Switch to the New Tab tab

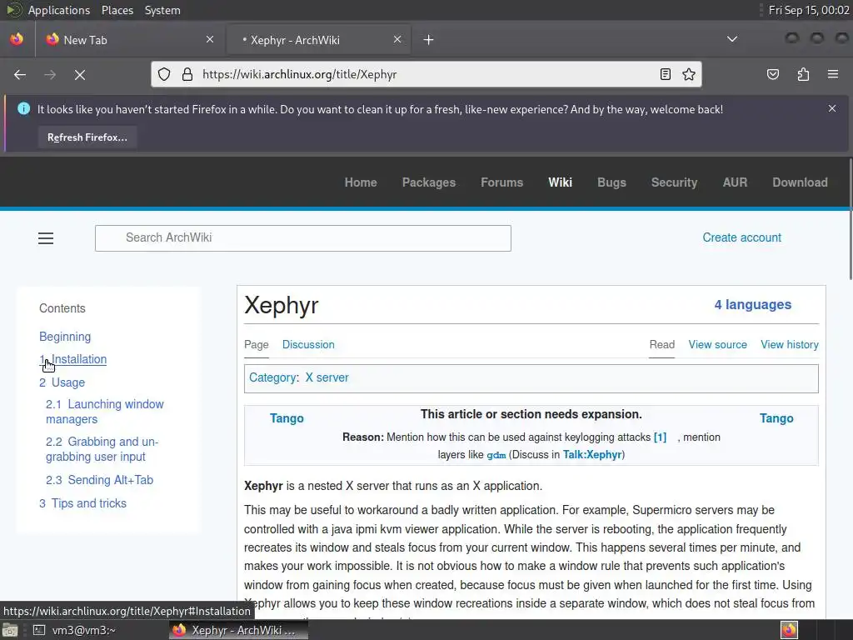[x=129, y=40]
